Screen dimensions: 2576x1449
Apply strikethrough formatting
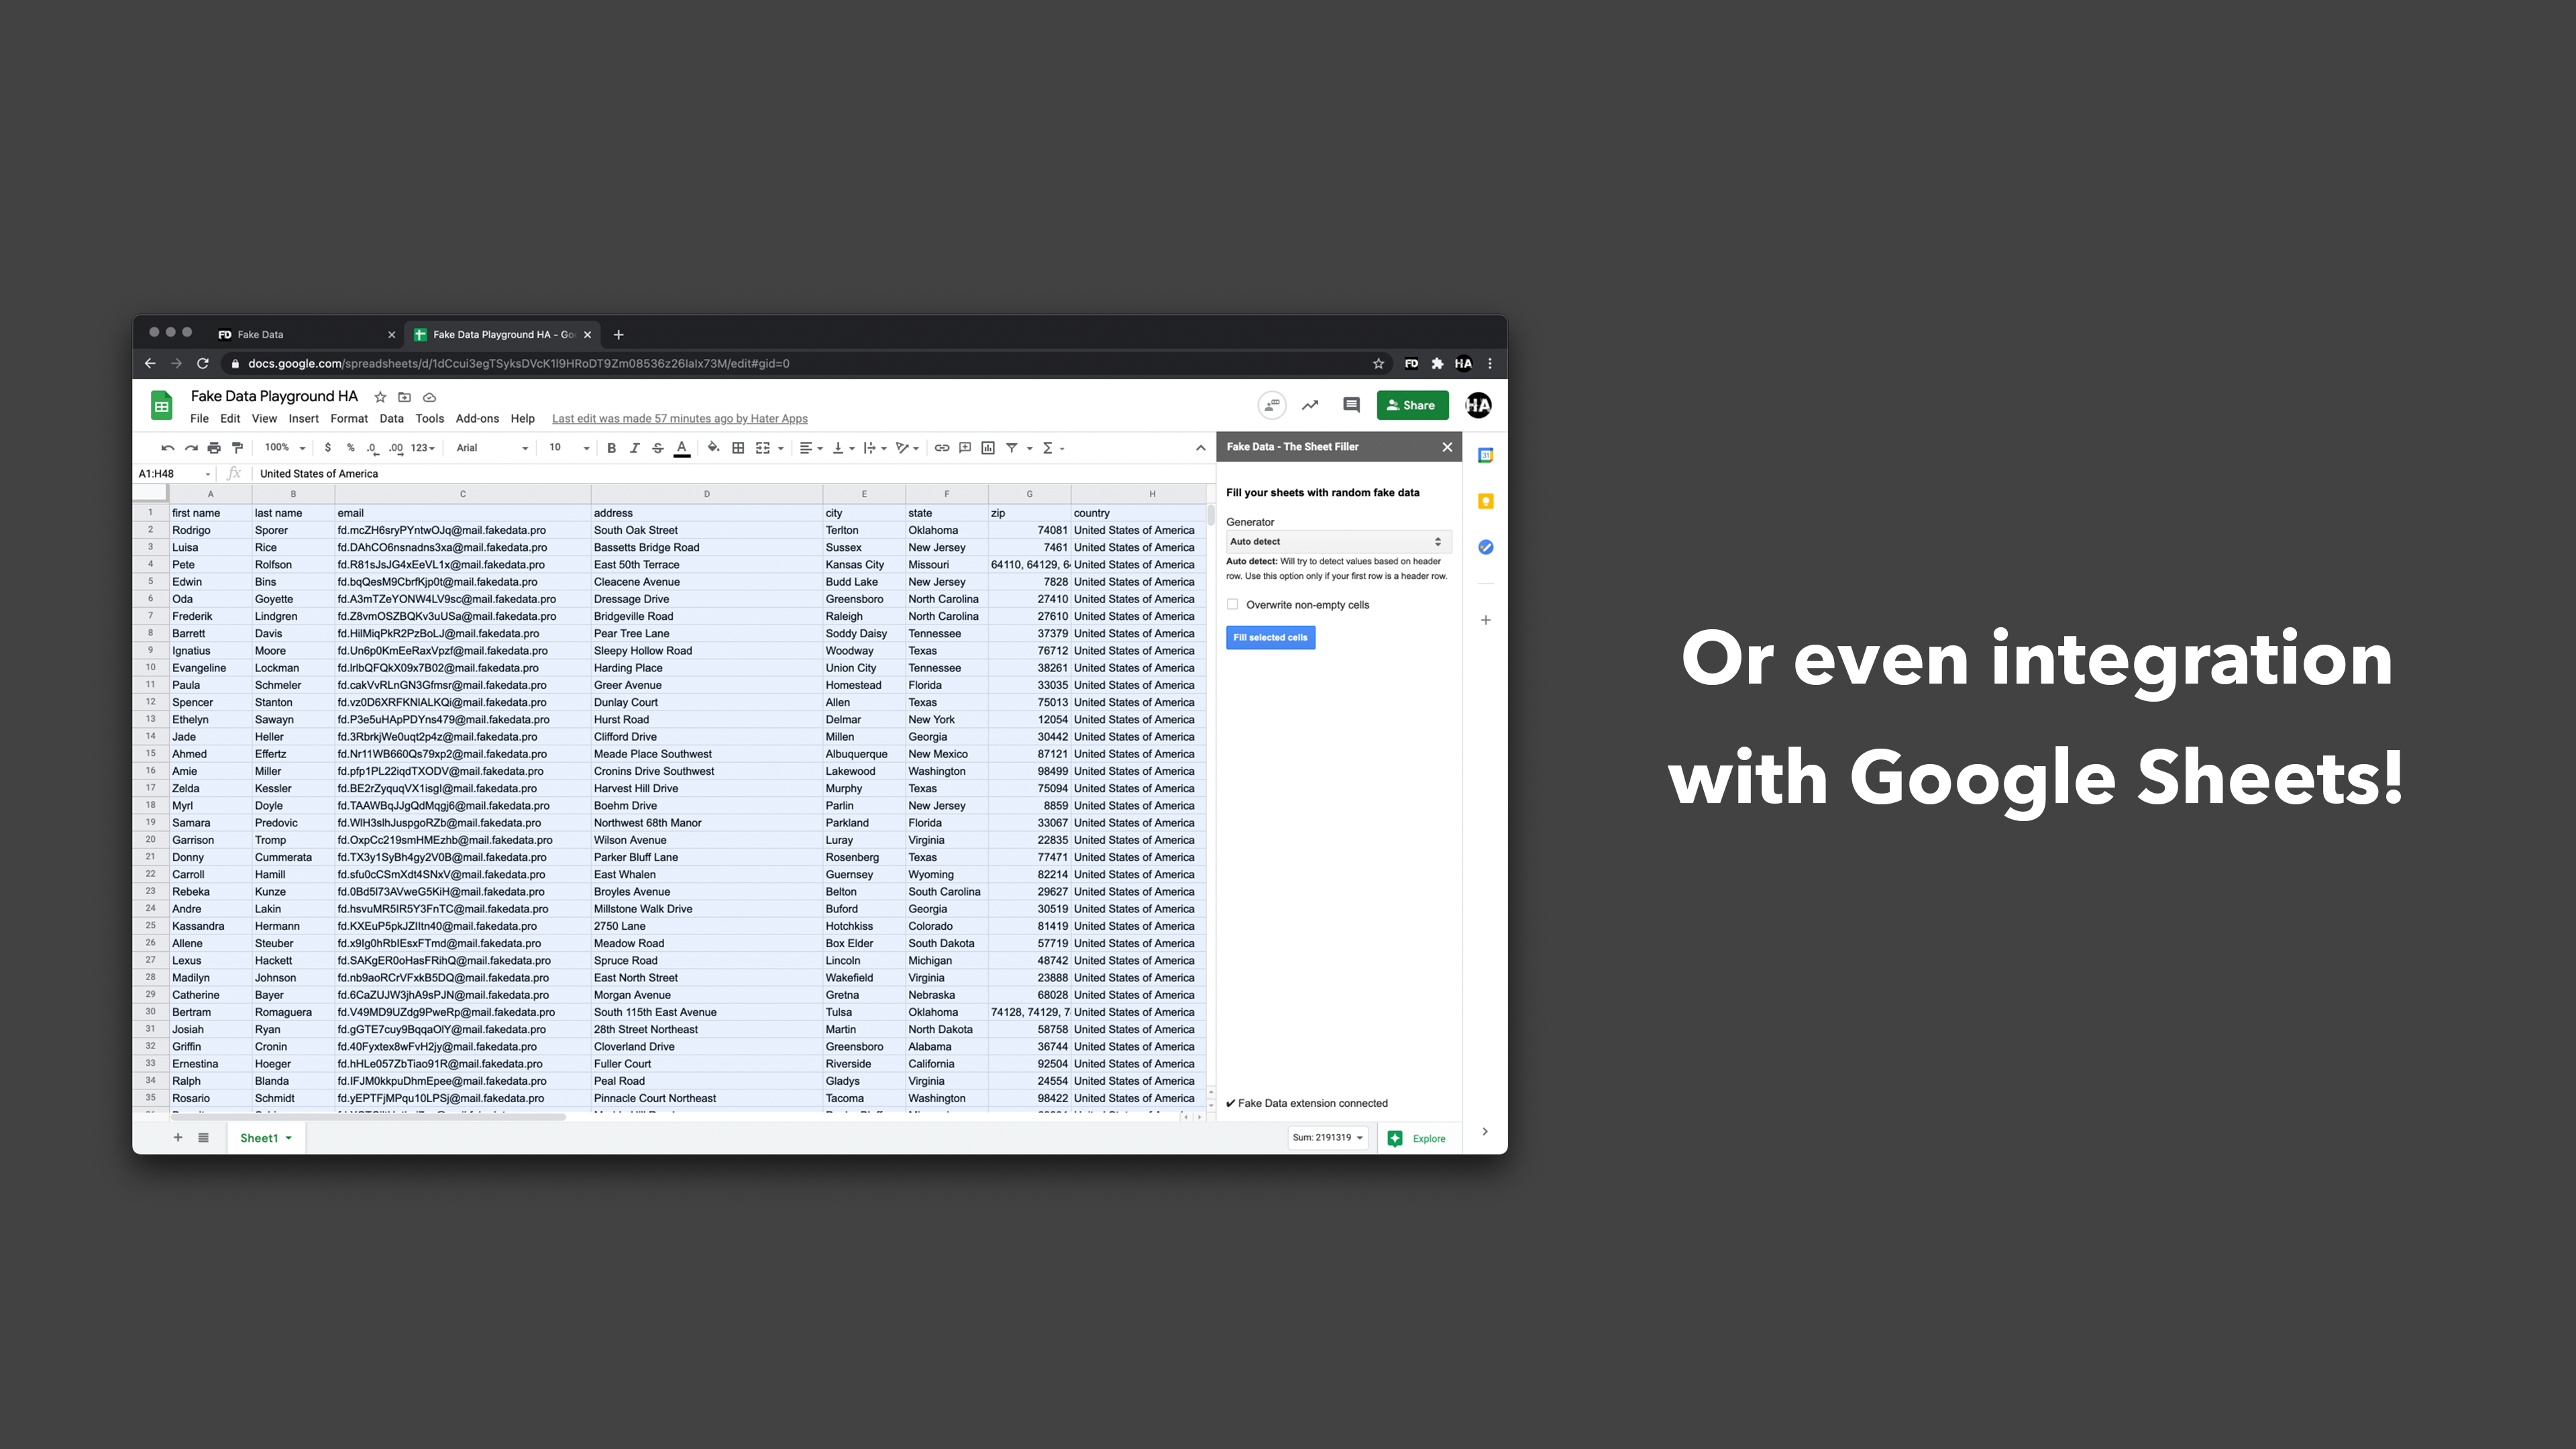tap(657, 448)
